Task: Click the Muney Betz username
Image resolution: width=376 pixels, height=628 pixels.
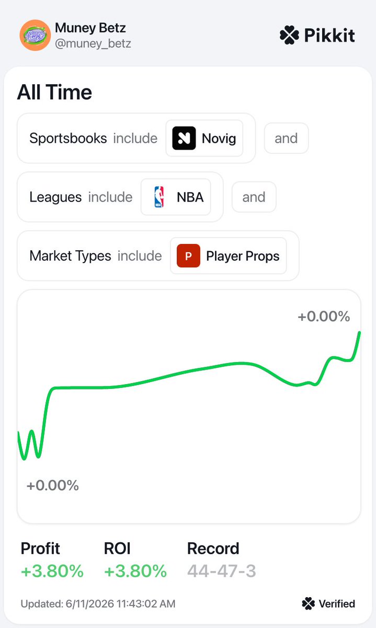Action: click(x=90, y=28)
